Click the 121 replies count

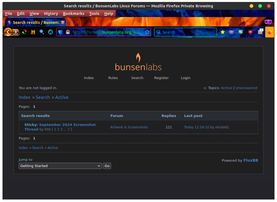pyautogui.click(x=169, y=127)
